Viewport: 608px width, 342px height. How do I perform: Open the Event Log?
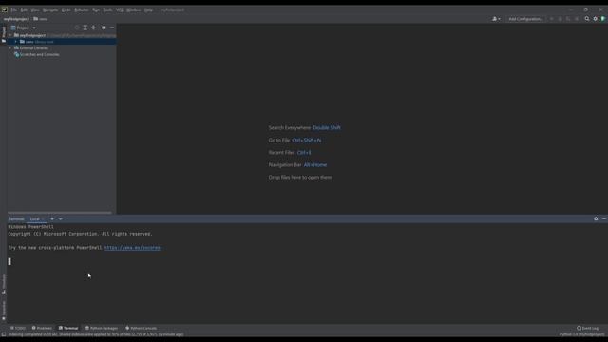[587, 328]
